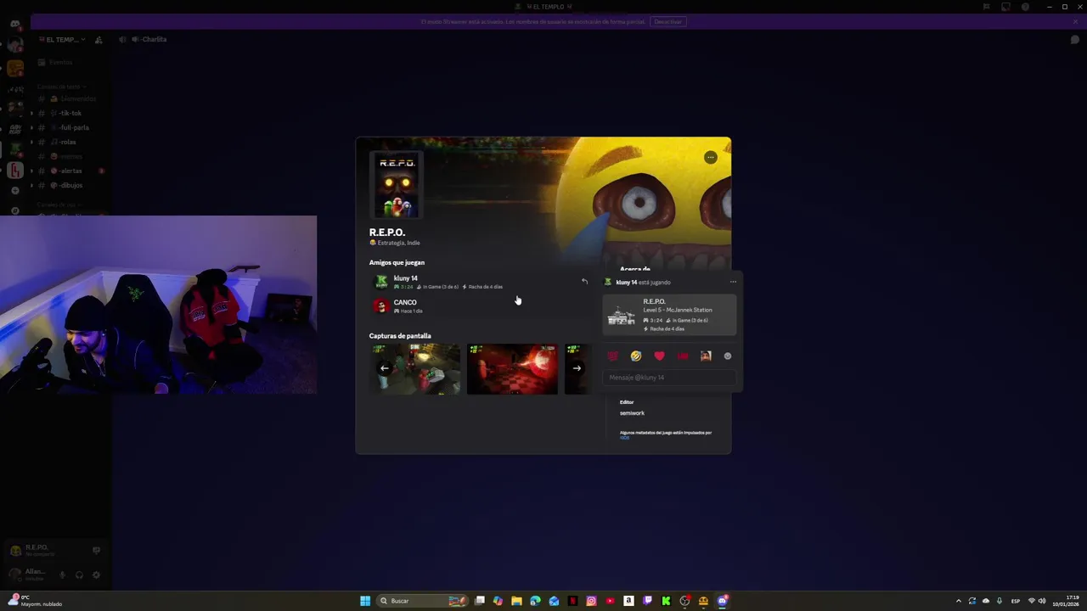Viewport: 1087px width, 611px height.
Task: Select the alertas text channel
Action: point(70,171)
